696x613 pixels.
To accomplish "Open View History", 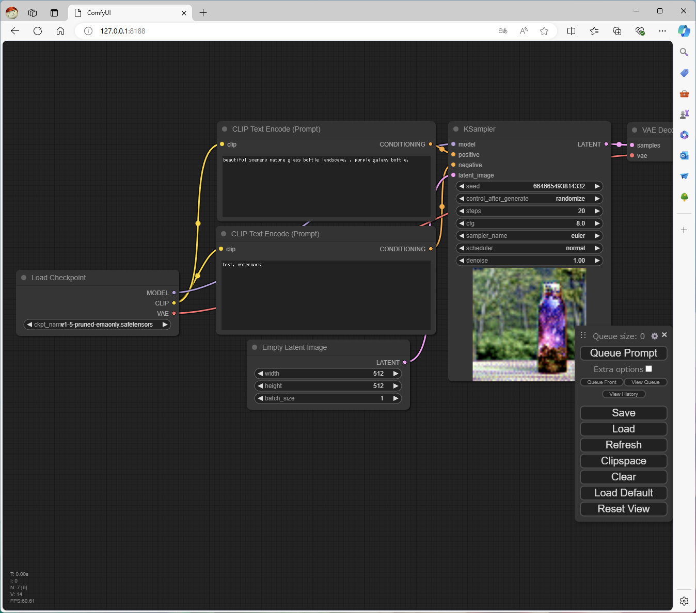I will [624, 394].
